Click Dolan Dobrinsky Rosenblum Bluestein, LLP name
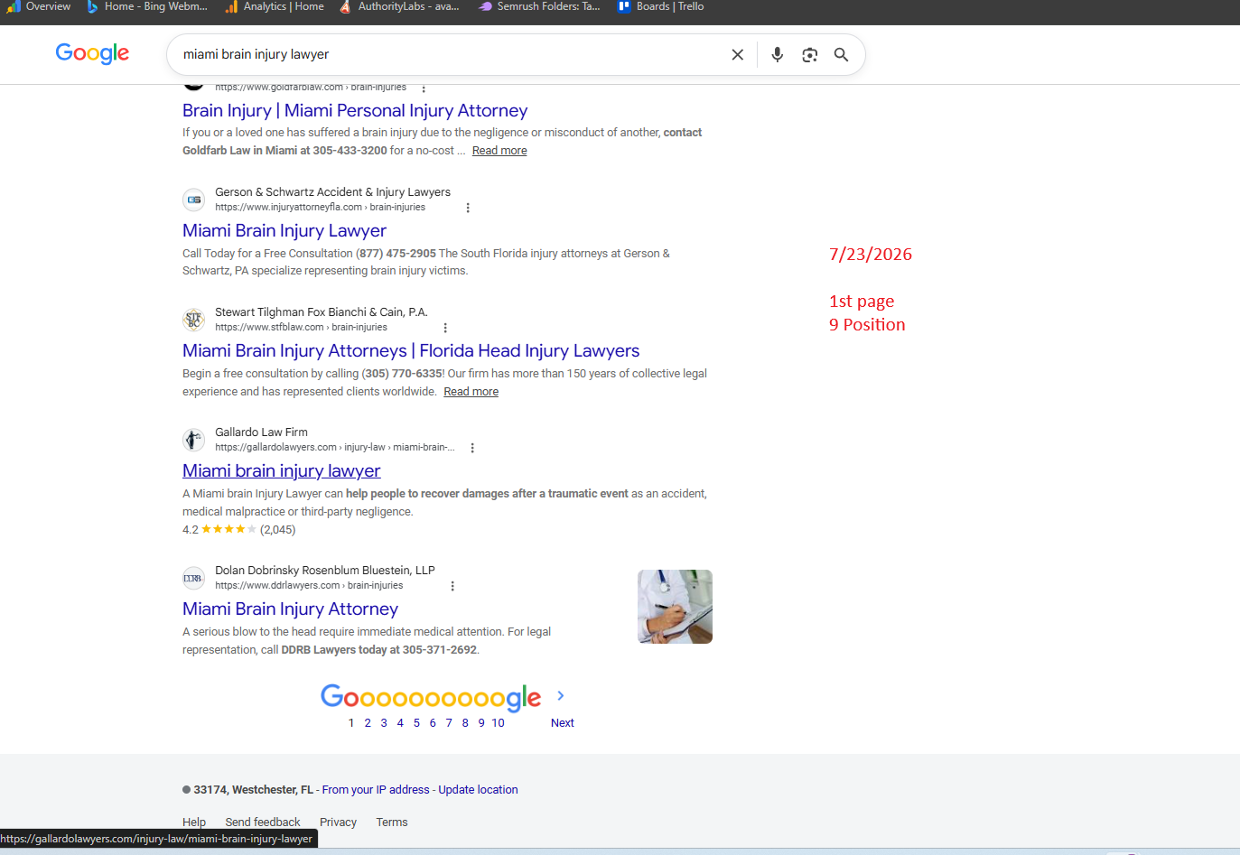The height and width of the screenshot is (855, 1240). (325, 571)
